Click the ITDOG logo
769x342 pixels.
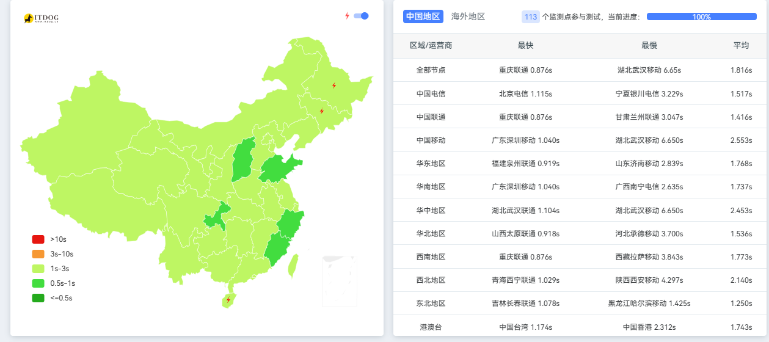[x=41, y=19]
